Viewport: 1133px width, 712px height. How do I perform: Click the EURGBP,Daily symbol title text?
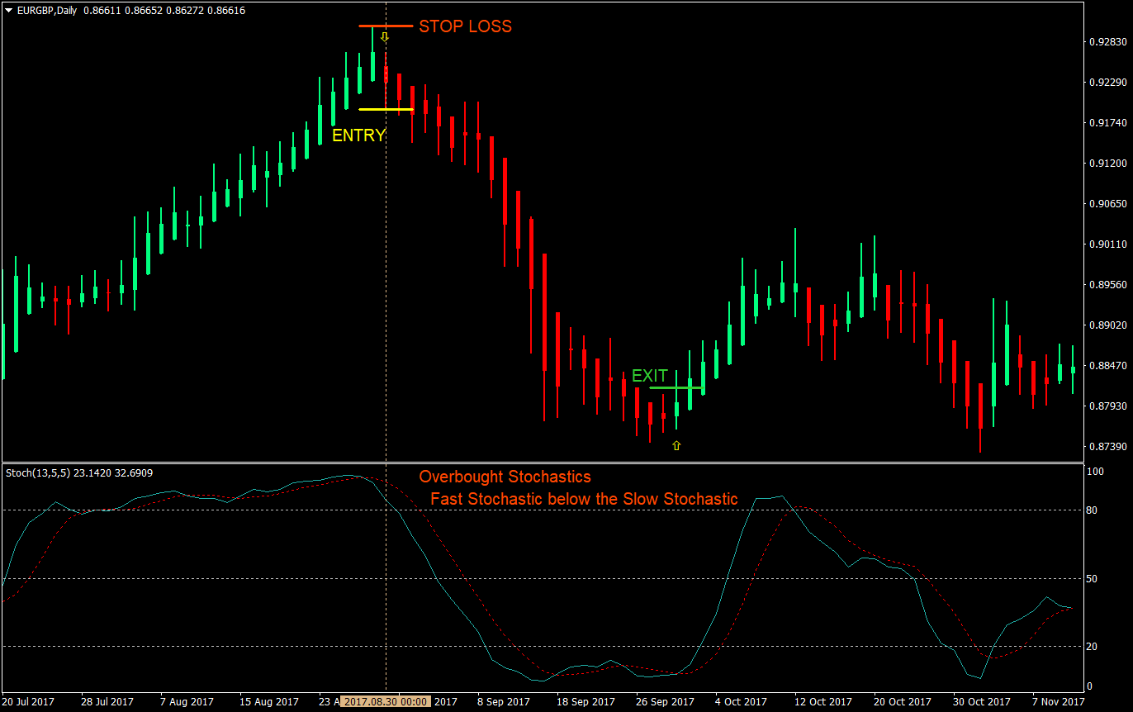click(48, 12)
